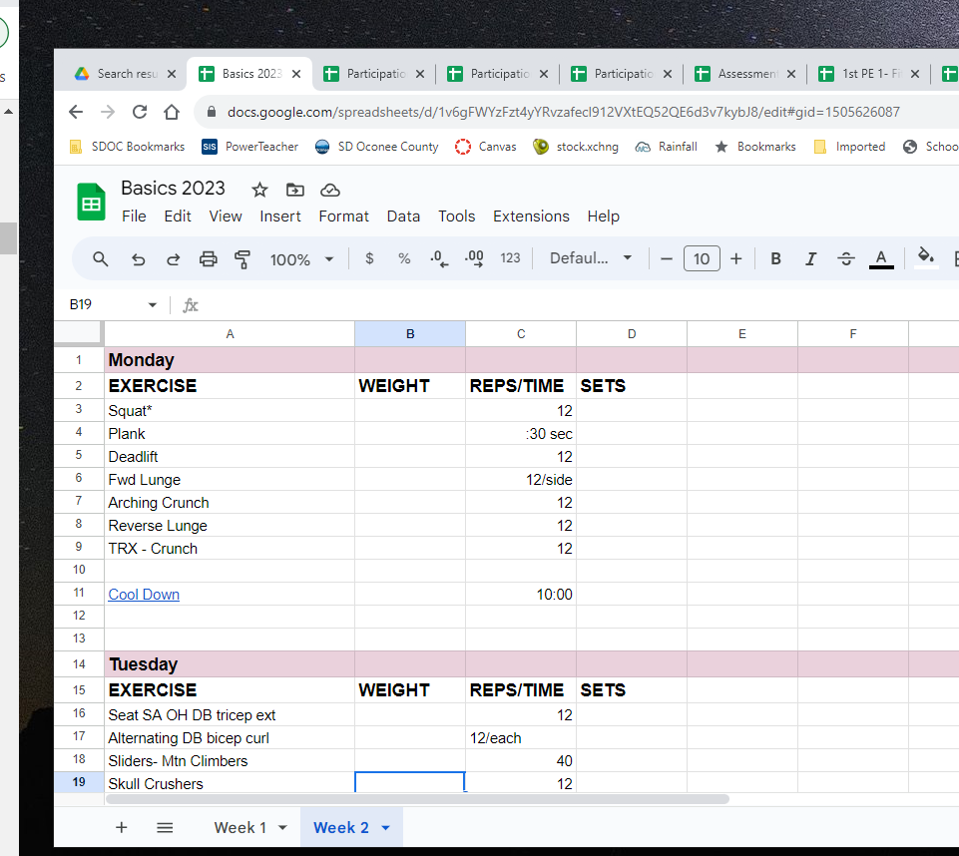Viewport: 959px width, 856px height.
Task: Open the Week 2 tab dropdown arrow
Action: (x=386, y=828)
